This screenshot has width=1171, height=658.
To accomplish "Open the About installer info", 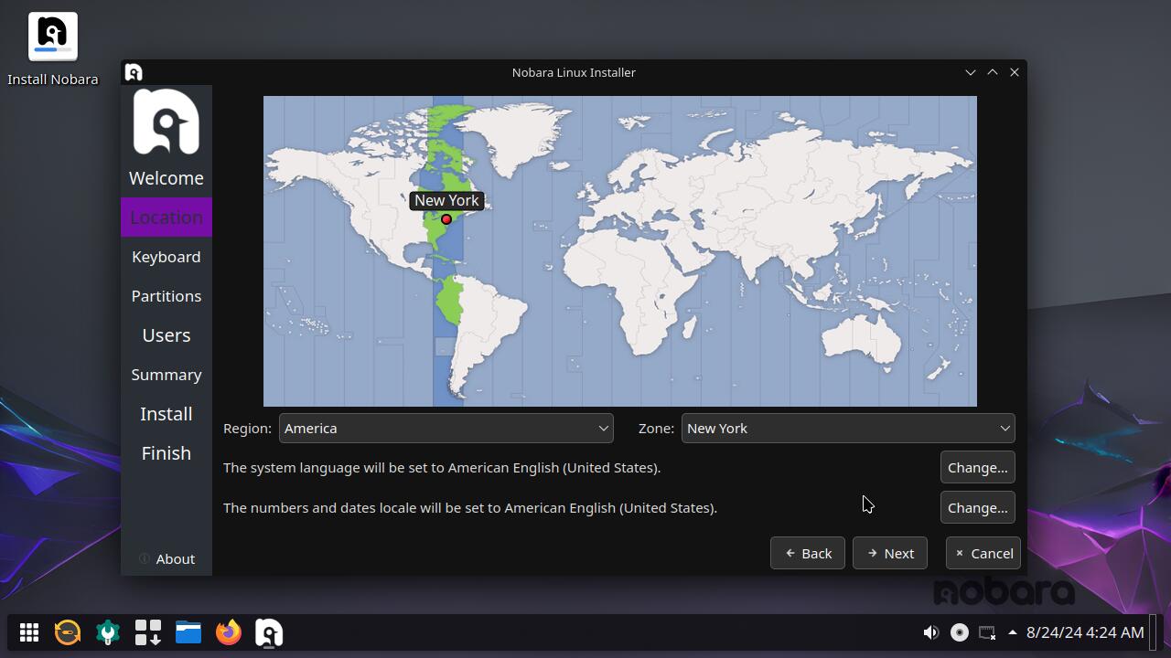I will pos(167,559).
